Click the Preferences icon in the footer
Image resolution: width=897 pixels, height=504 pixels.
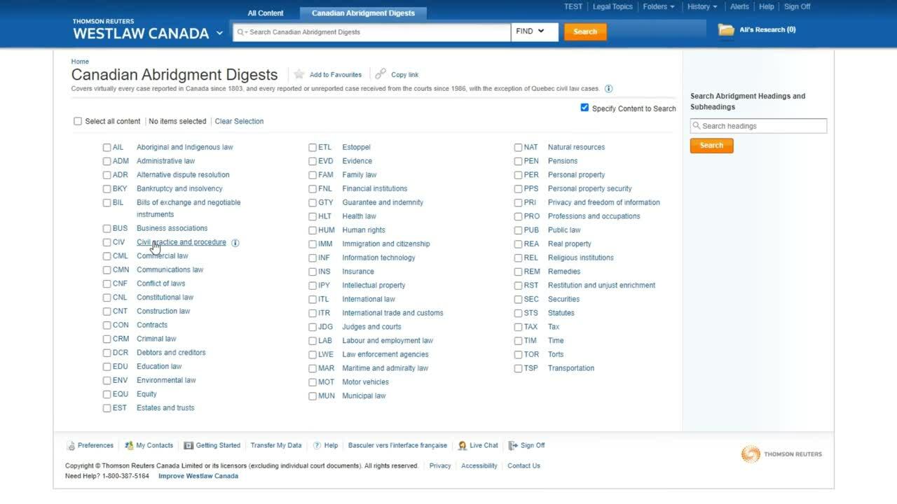click(x=71, y=446)
